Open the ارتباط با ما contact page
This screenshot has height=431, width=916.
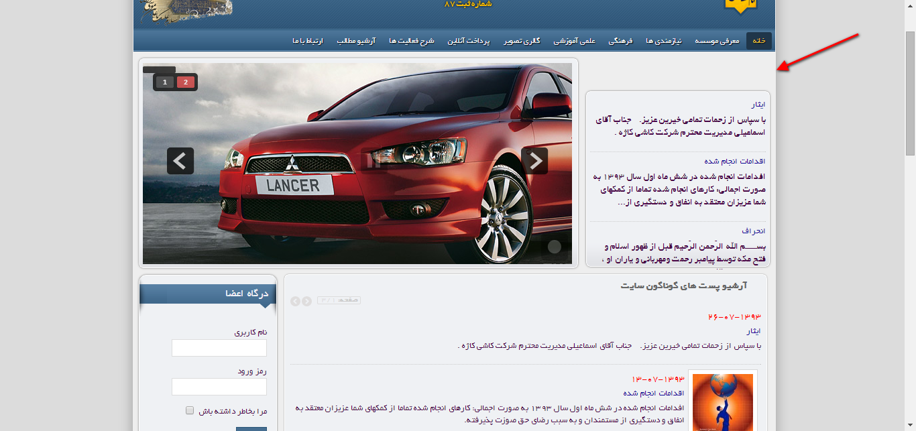tap(308, 41)
